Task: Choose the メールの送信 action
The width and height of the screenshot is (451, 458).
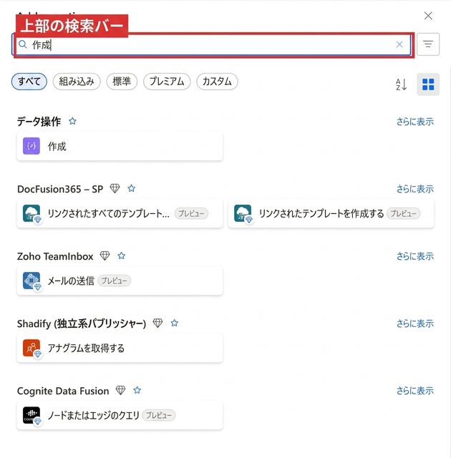Action: (x=120, y=281)
